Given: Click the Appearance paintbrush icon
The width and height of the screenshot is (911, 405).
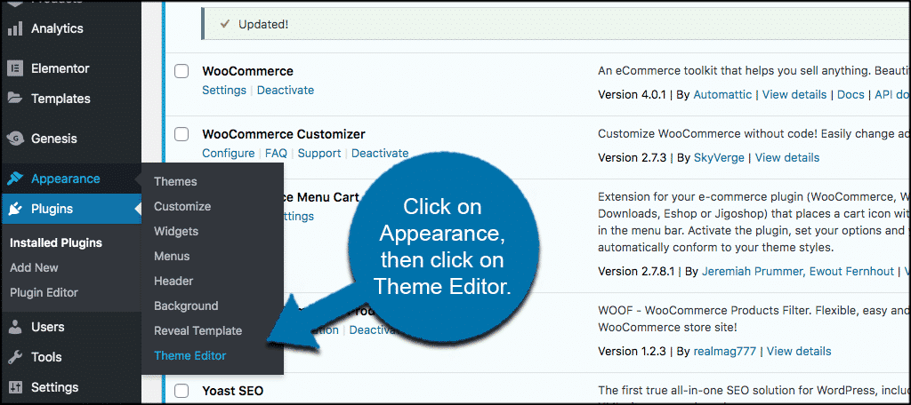Looking at the screenshot, I should click(x=15, y=179).
